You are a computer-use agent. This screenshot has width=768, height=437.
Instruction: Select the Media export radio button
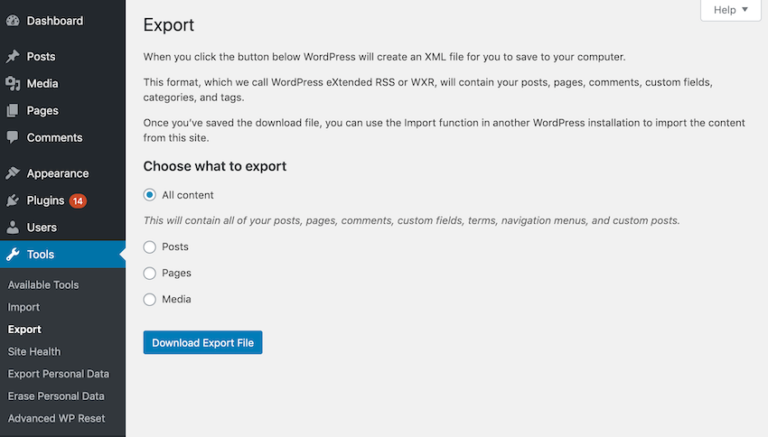(x=150, y=300)
